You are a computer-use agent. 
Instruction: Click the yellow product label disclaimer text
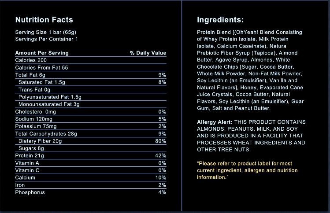[247, 170]
